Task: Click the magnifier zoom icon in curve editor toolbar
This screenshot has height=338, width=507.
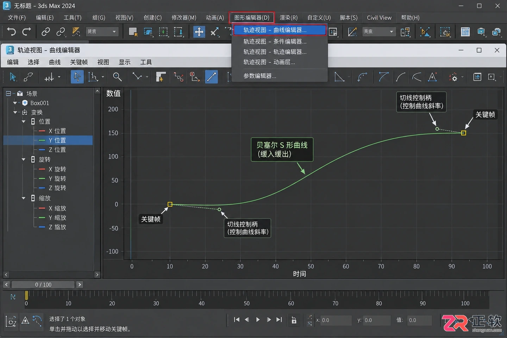Action: click(117, 77)
